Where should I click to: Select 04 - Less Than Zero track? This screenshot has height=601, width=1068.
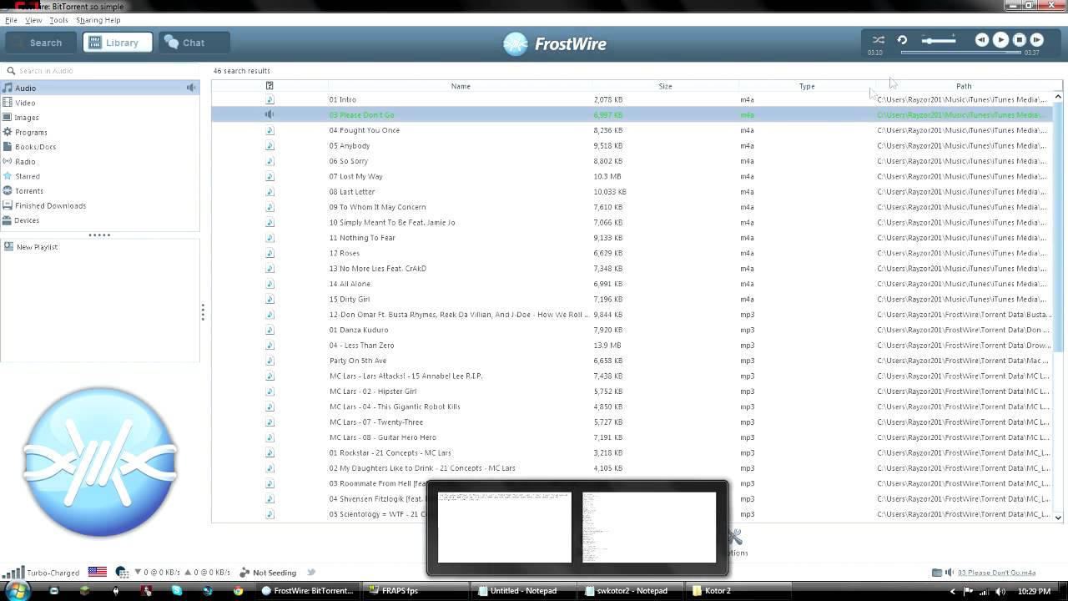click(632, 346)
